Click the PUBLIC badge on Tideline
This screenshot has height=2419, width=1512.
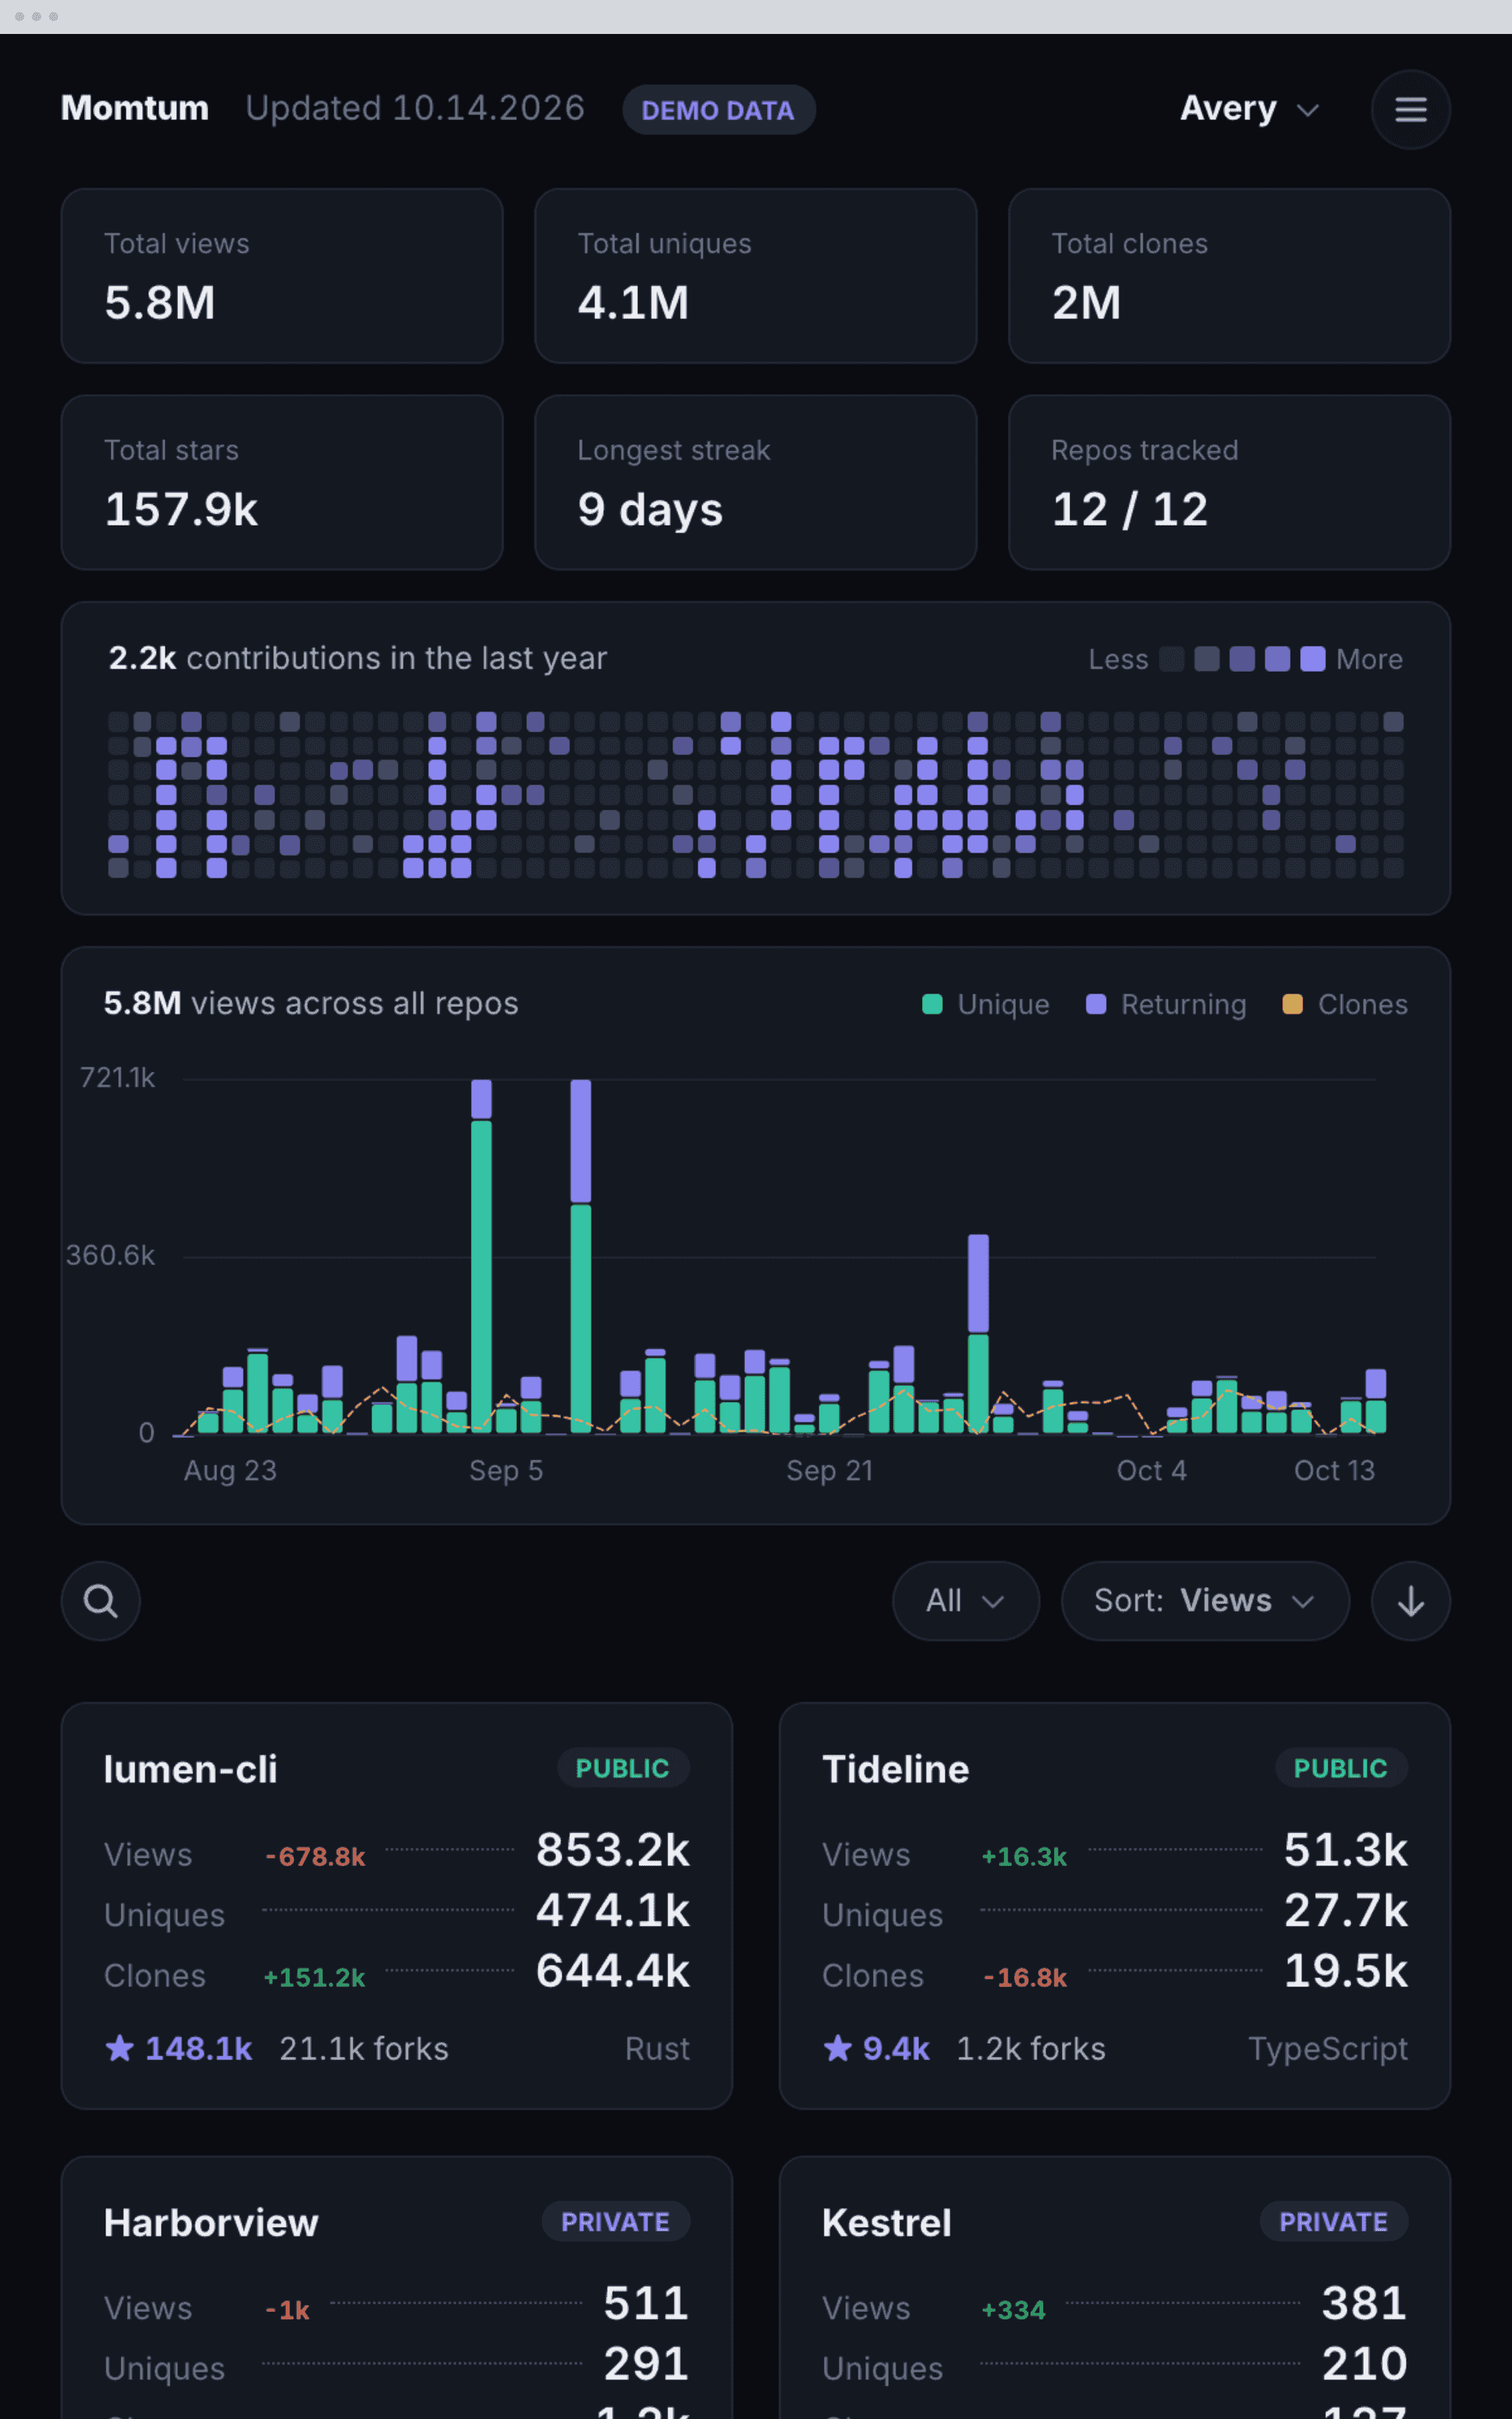[1340, 1767]
